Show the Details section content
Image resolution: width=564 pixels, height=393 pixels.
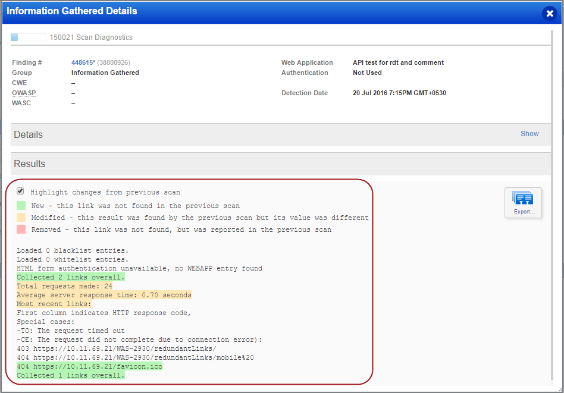[529, 133]
